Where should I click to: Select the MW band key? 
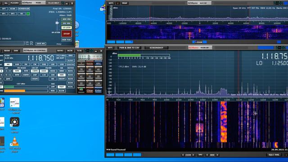click(81, 90)
